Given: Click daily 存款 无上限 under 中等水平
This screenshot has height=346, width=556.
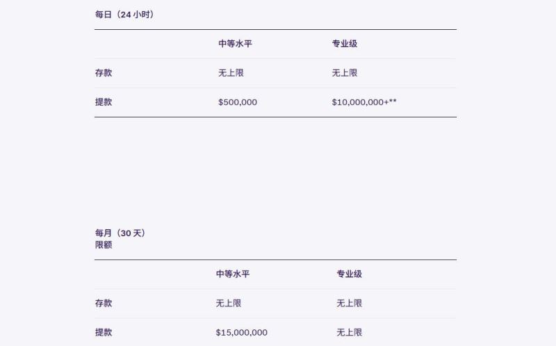Looking at the screenshot, I should pos(231,73).
